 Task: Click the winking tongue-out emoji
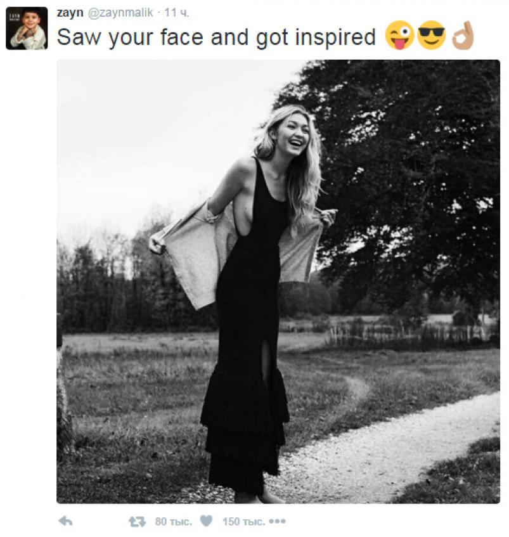point(399,36)
